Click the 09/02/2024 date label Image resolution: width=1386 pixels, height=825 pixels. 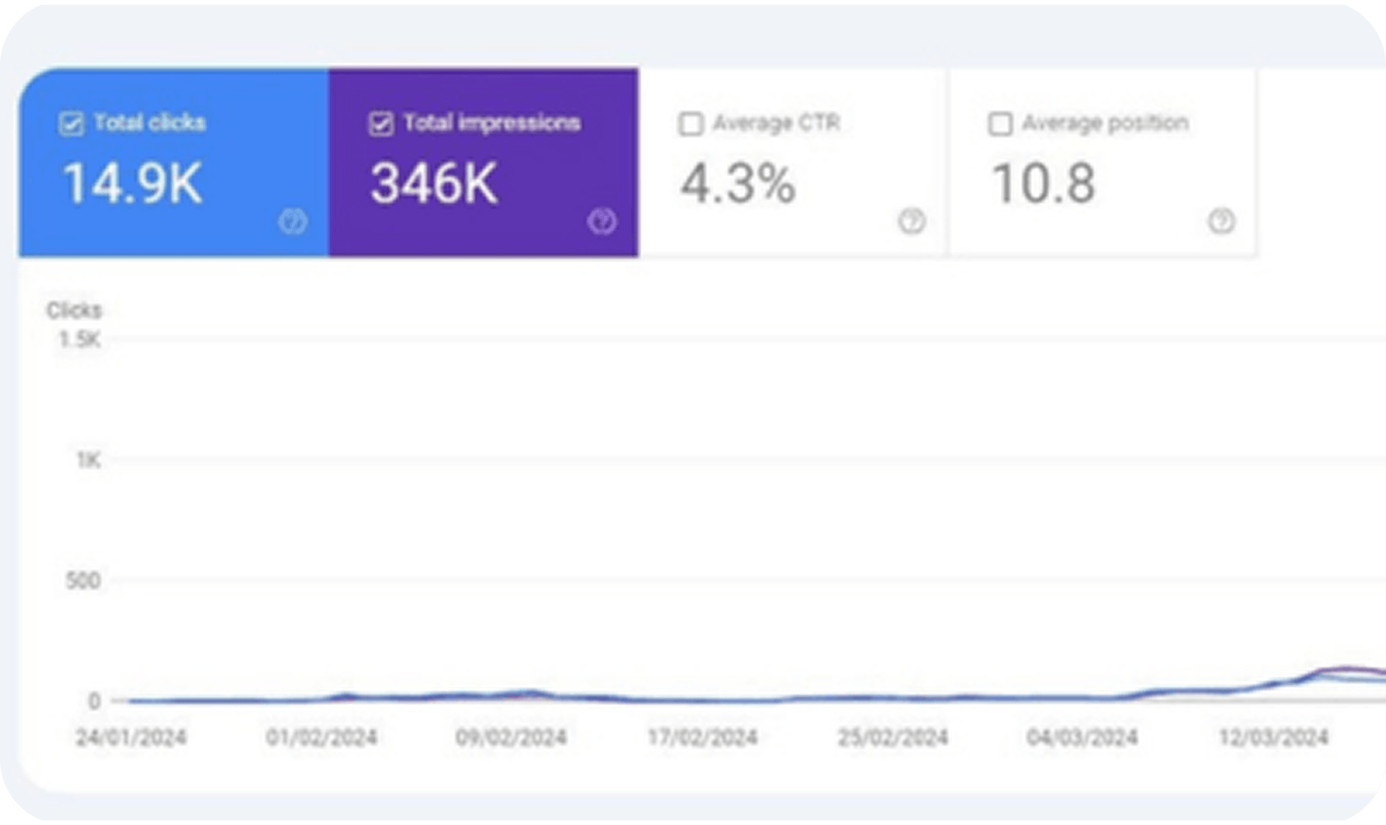(511, 737)
